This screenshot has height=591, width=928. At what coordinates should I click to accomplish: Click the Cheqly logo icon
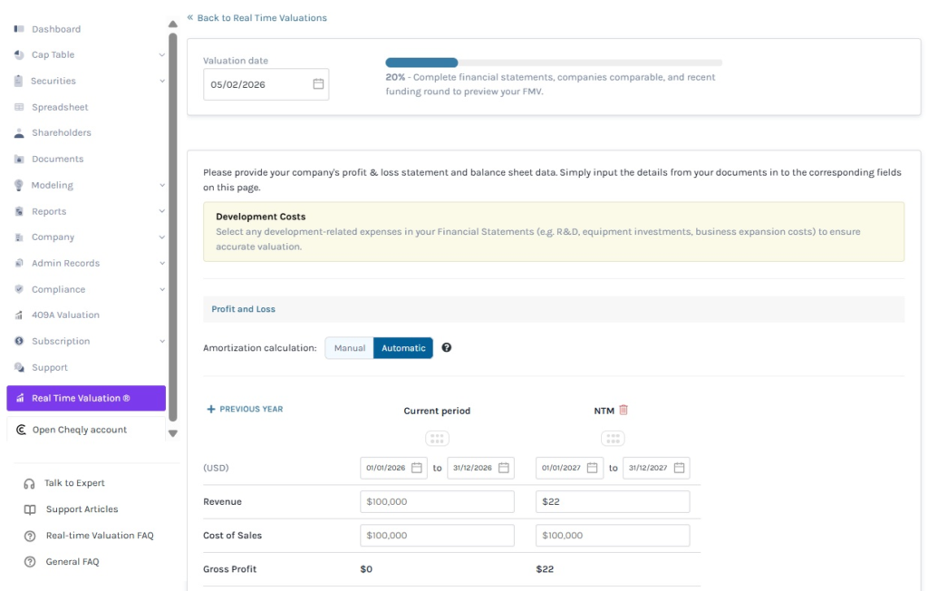(21, 430)
